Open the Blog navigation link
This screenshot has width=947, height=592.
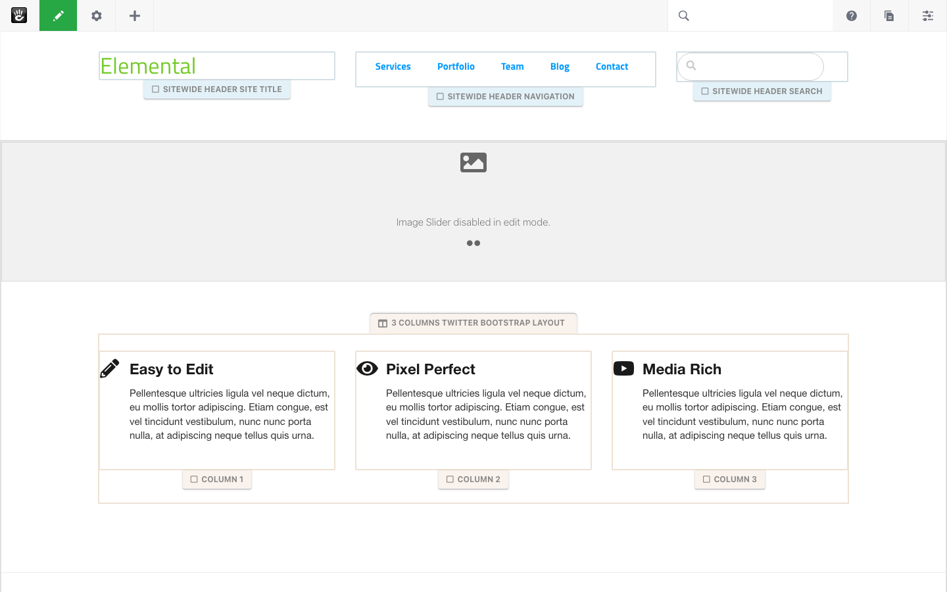pos(560,66)
